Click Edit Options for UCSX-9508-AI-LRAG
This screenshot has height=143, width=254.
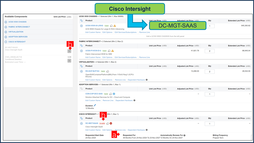[107, 32]
